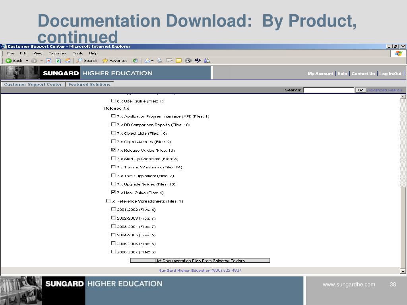
Task: Click the Windows flag logo
Action: [x=398, y=54]
